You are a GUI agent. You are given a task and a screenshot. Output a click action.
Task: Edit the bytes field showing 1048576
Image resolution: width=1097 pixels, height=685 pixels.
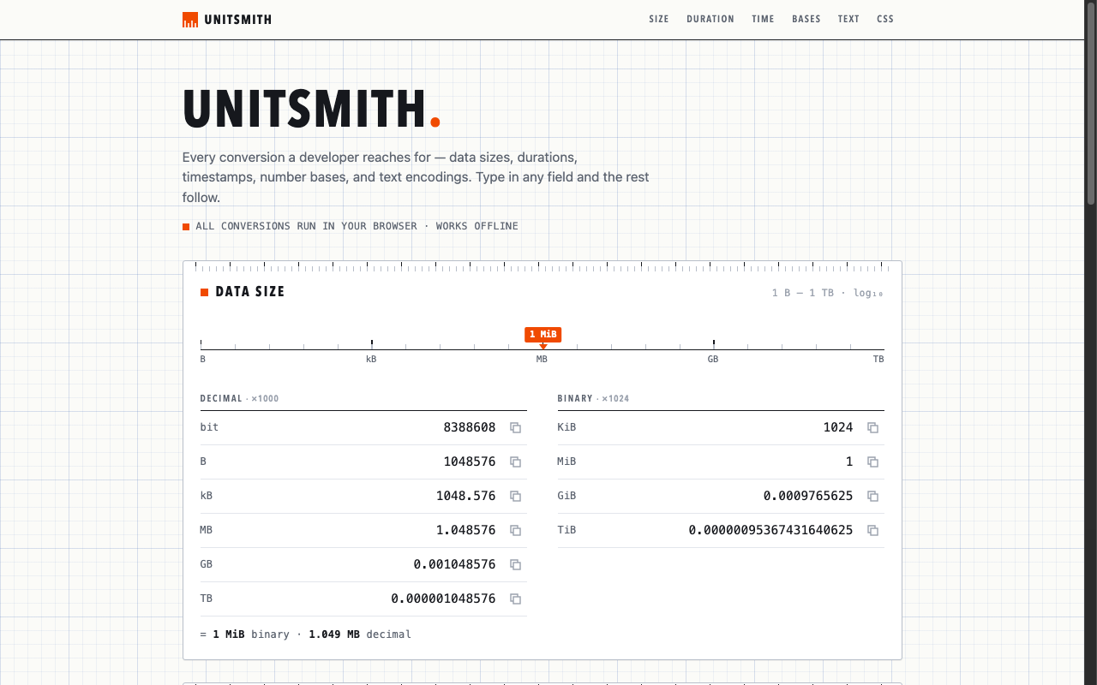pyautogui.click(x=363, y=462)
